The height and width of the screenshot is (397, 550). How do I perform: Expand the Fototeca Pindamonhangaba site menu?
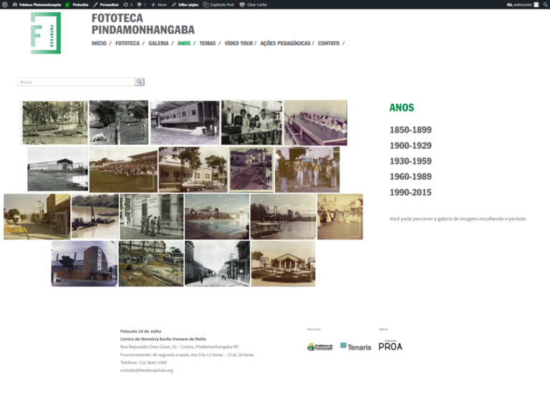(x=40, y=4)
